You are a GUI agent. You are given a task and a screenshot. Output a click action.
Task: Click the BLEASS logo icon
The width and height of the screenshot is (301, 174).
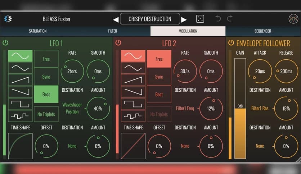[8, 19]
